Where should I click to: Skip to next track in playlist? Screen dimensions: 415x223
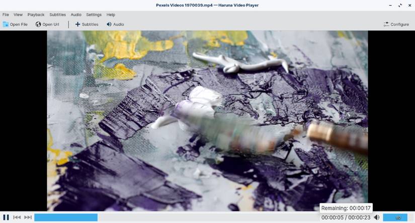click(28, 217)
